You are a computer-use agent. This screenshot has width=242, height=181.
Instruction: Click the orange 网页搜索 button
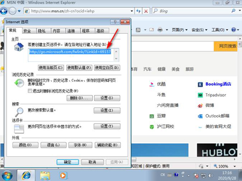pos(225,46)
